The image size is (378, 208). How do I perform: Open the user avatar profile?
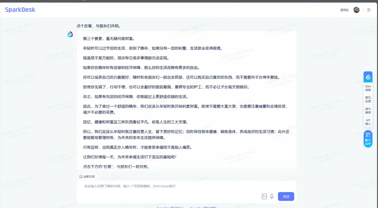[357, 10]
